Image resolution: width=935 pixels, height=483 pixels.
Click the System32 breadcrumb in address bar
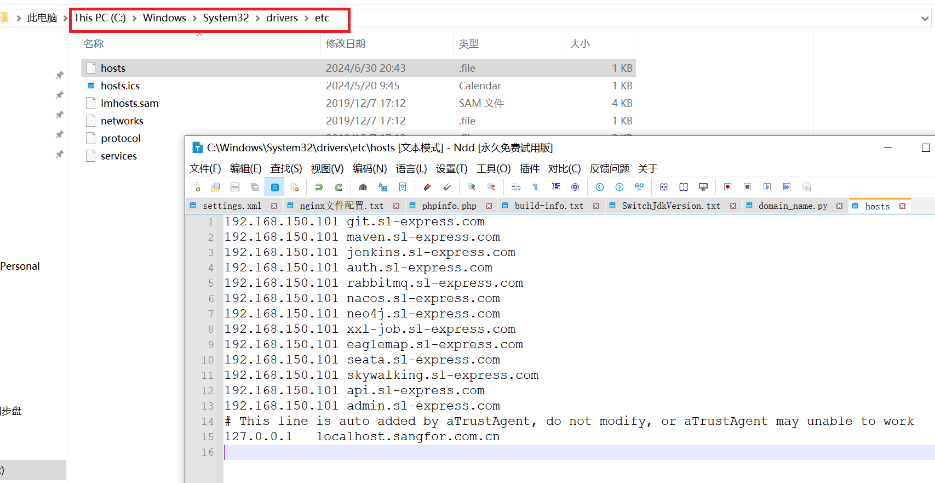tap(226, 18)
